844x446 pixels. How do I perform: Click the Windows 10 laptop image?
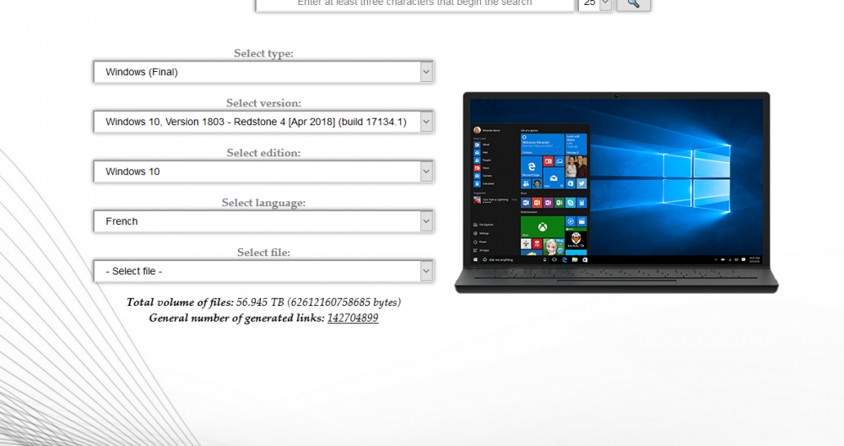[x=616, y=193]
